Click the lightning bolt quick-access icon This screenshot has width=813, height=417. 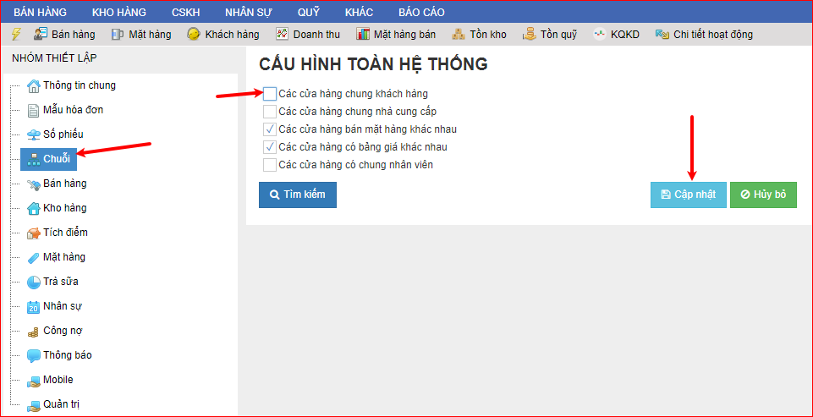[15, 35]
